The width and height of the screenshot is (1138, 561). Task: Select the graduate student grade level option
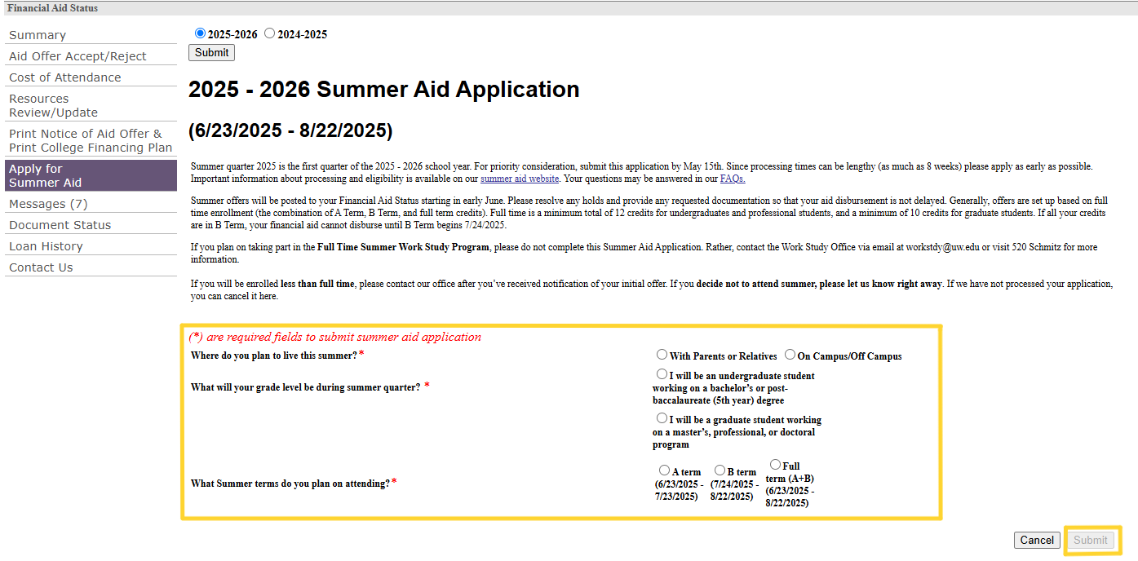pyautogui.click(x=662, y=418)
